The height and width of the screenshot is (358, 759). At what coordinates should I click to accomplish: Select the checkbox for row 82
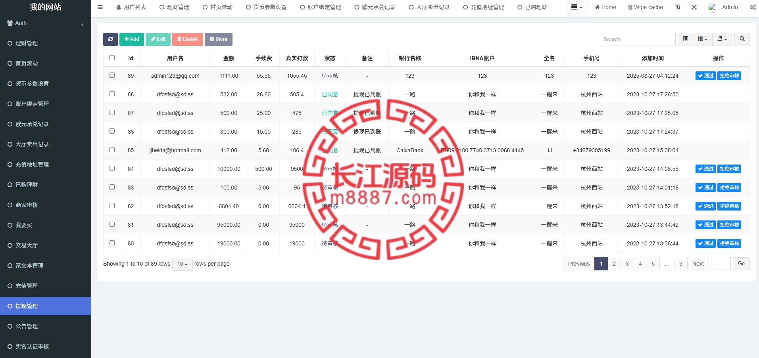pos(112,206)
